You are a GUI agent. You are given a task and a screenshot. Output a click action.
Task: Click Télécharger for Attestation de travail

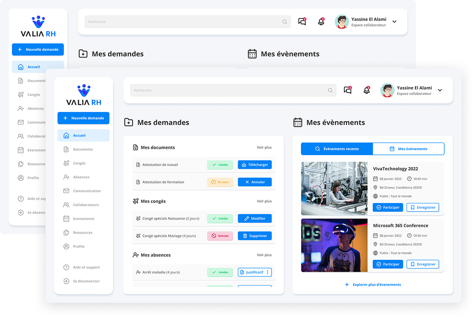coord(255,165)
